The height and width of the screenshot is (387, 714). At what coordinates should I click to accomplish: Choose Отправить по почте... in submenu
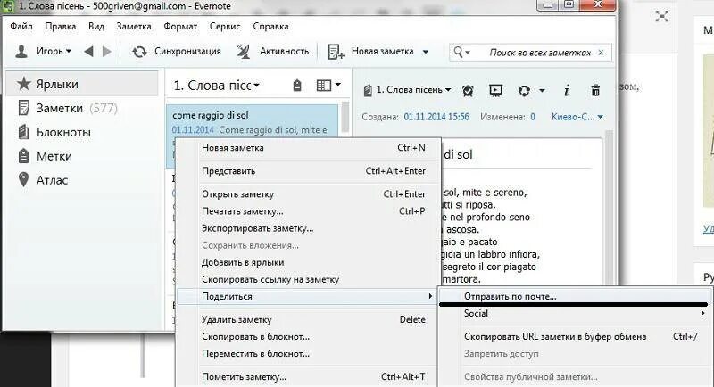point(575,296)
